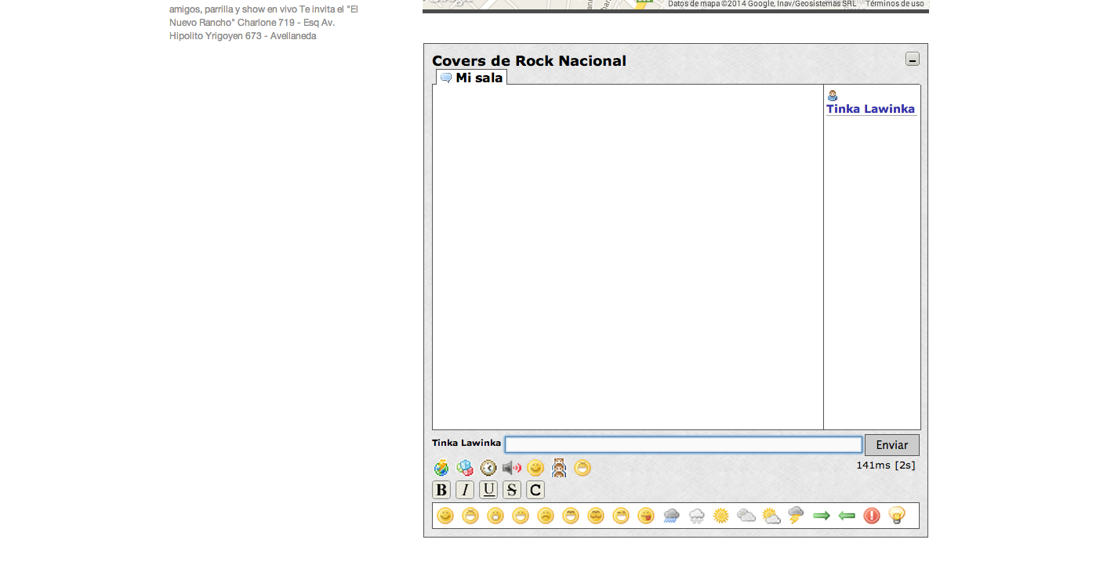This screenshot has width=1107, height=583.
Task: Insert the light bulb emoticon
Action: coord(897,516)
